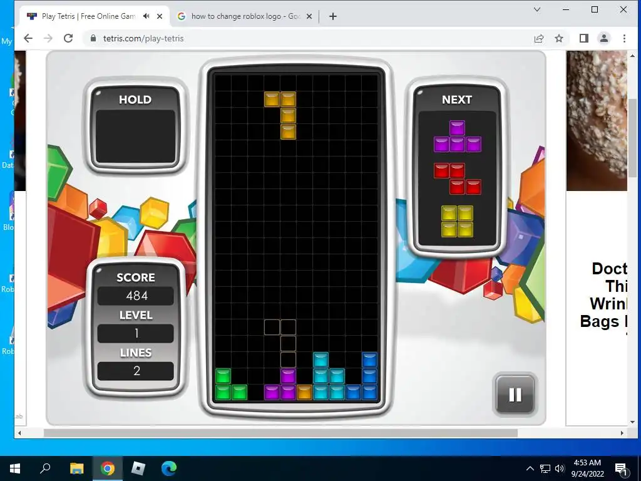Image resolution: width=641 pixels, height=481 pixels.
Task: Go back in Chrome
Action: coord(28,38)
